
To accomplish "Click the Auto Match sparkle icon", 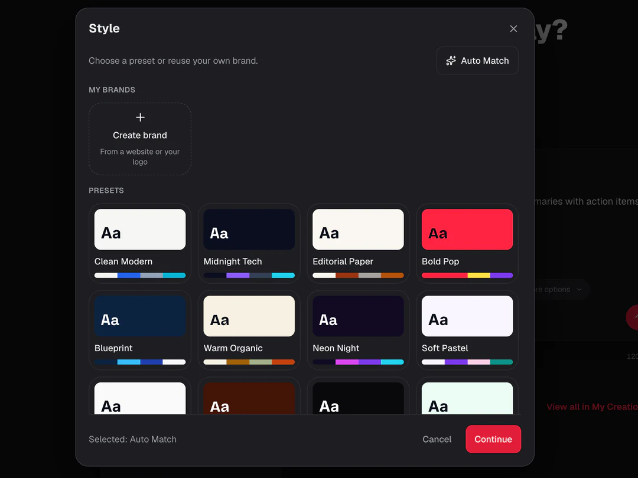I will pyautogui.click(x=451, y=61).
